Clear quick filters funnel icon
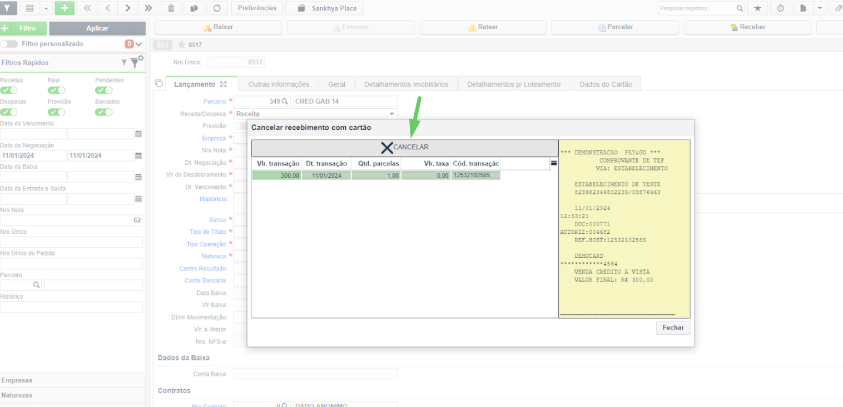Image resolution: width=843 pixels, height=407 pixels. pyautogui.click(x=137, y=62)
